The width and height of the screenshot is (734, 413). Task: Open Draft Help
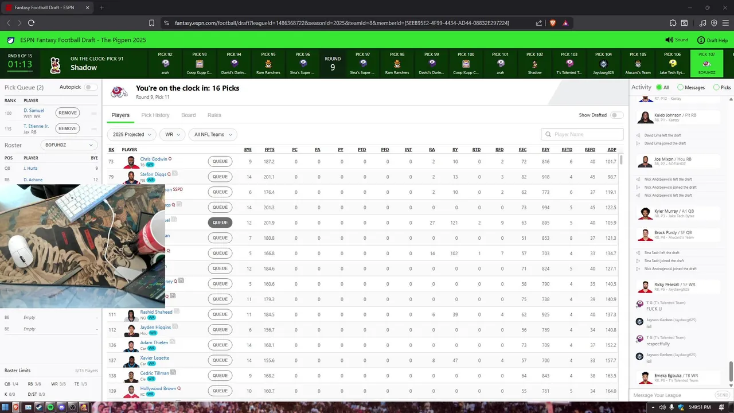(712, 40)
